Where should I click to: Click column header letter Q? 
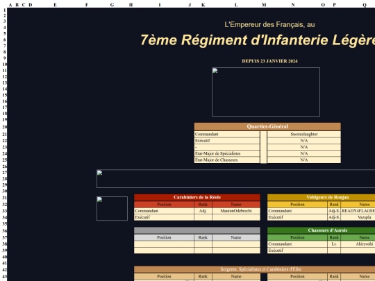365,5
